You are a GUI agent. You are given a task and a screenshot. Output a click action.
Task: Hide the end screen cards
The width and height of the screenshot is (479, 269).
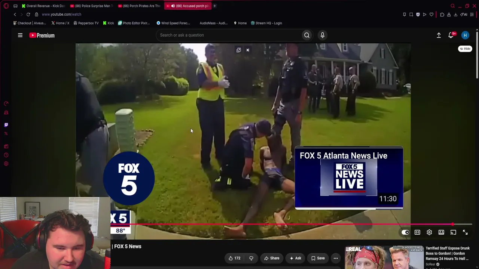465,49
